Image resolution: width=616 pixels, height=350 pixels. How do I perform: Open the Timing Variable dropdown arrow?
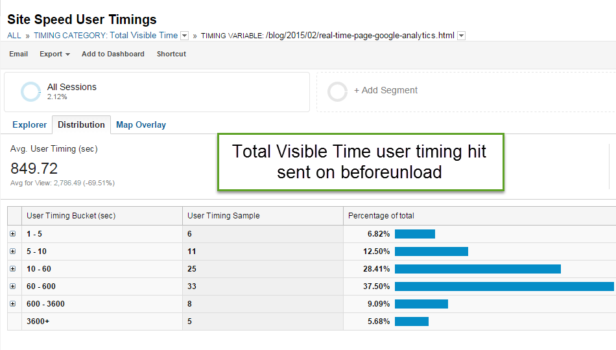pyautogui.click(x=461, y=36)
